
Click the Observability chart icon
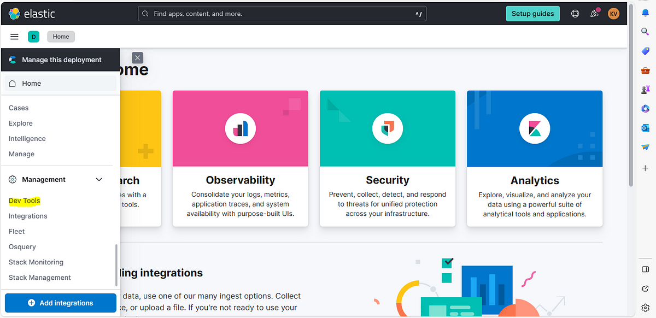click(241, 128)
